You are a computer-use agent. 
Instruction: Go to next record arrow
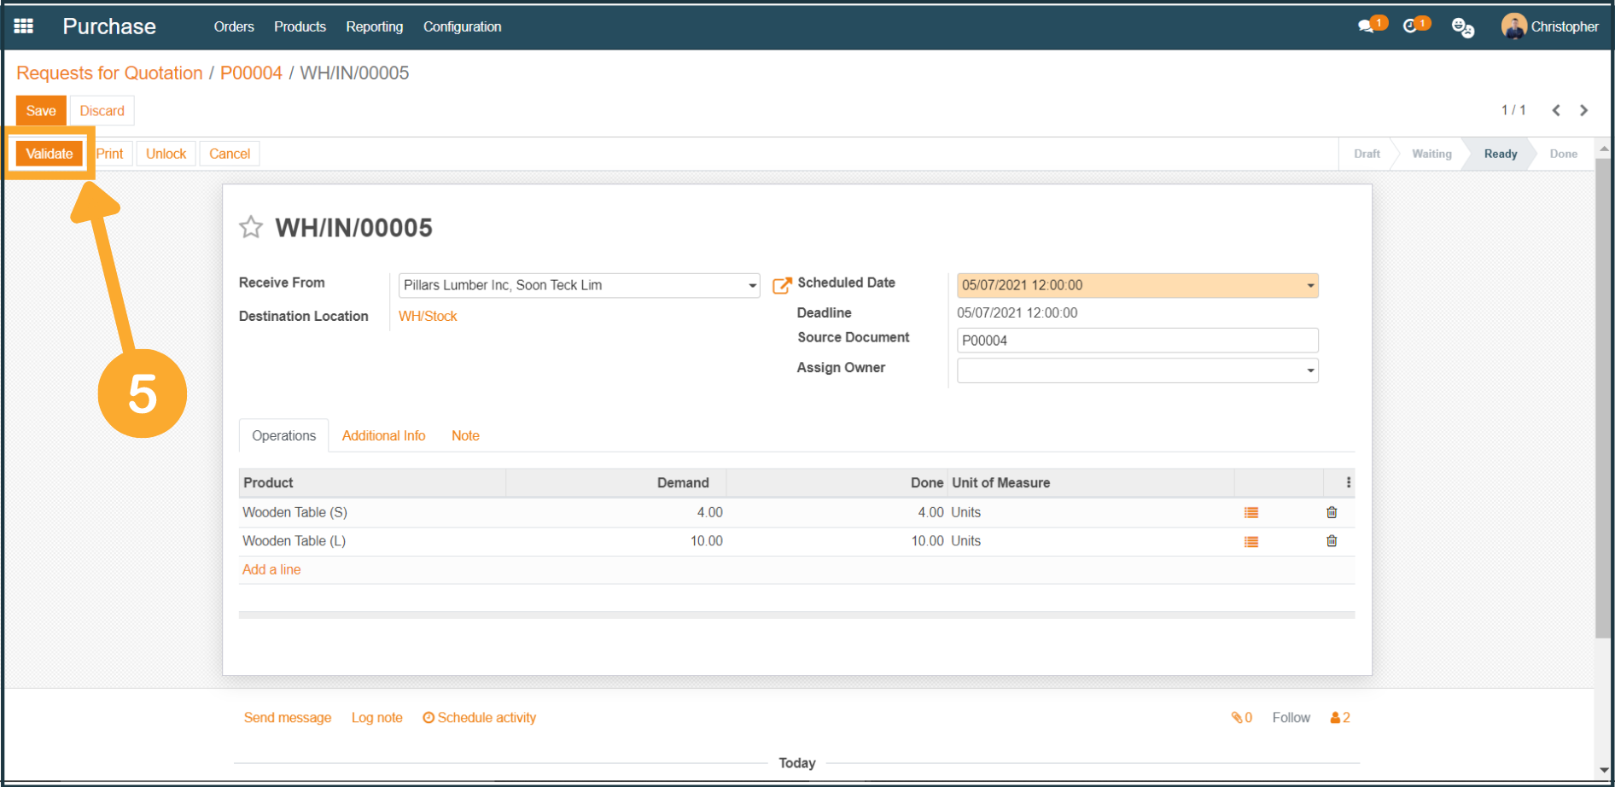pos(1583,110)
